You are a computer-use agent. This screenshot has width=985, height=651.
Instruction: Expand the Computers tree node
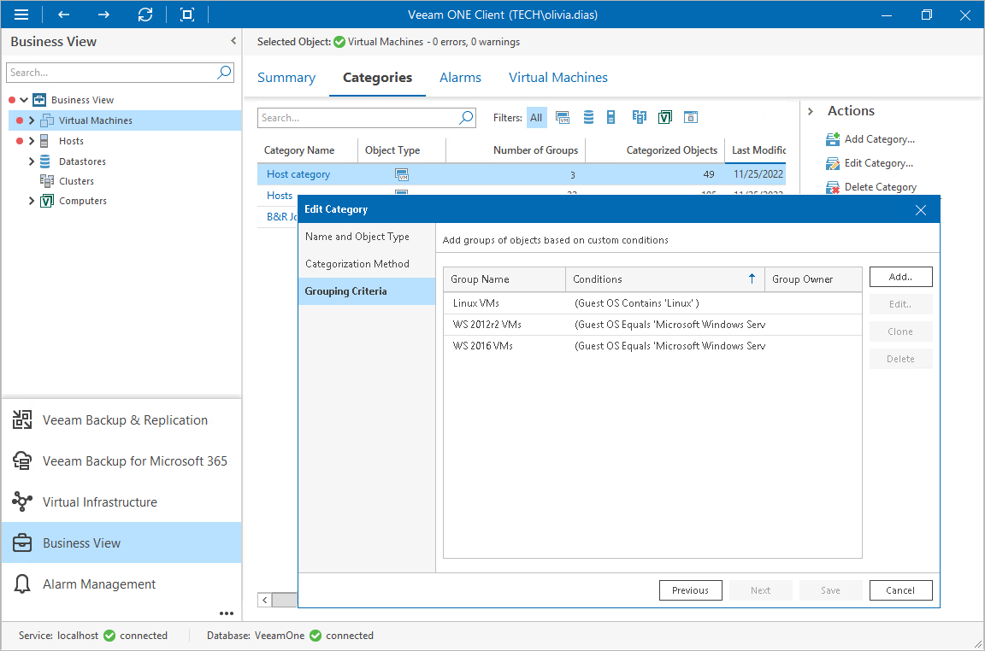(x=32, y=201)
